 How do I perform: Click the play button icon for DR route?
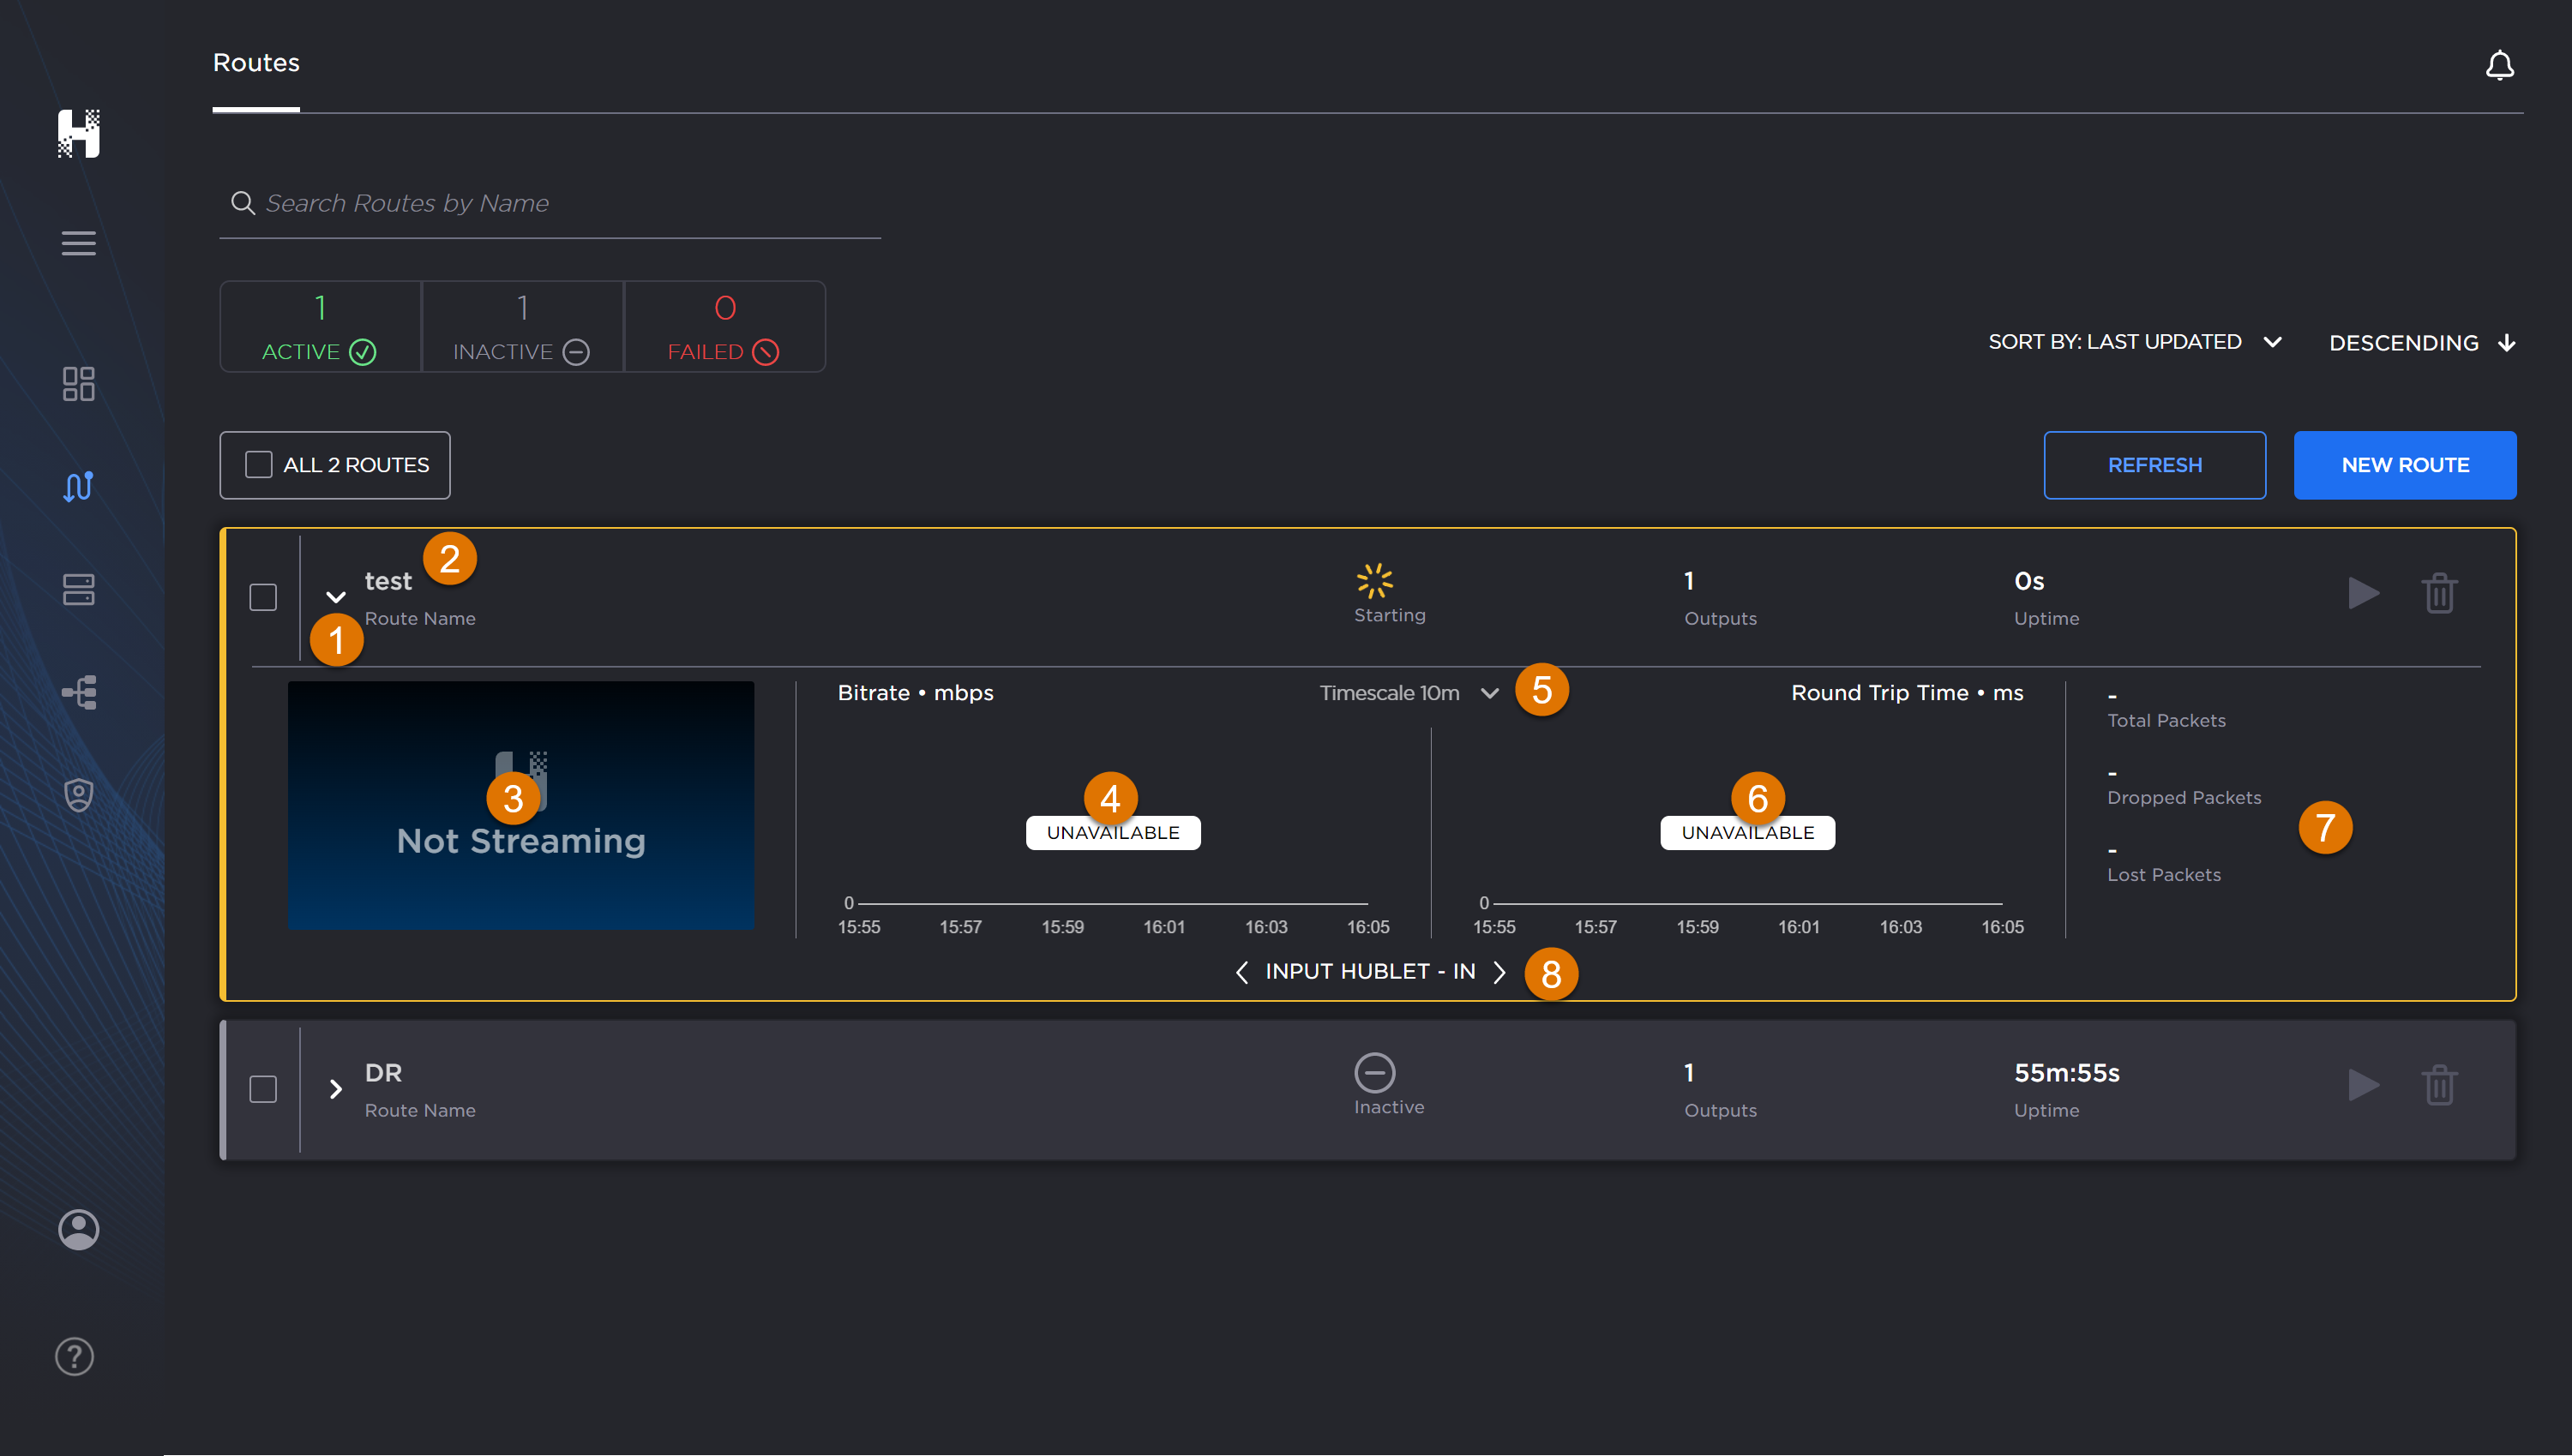point(2362,1086)
